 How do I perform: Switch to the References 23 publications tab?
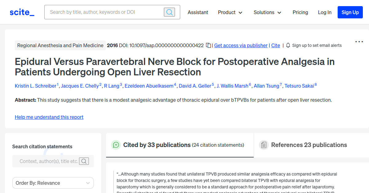click(309, 145)
